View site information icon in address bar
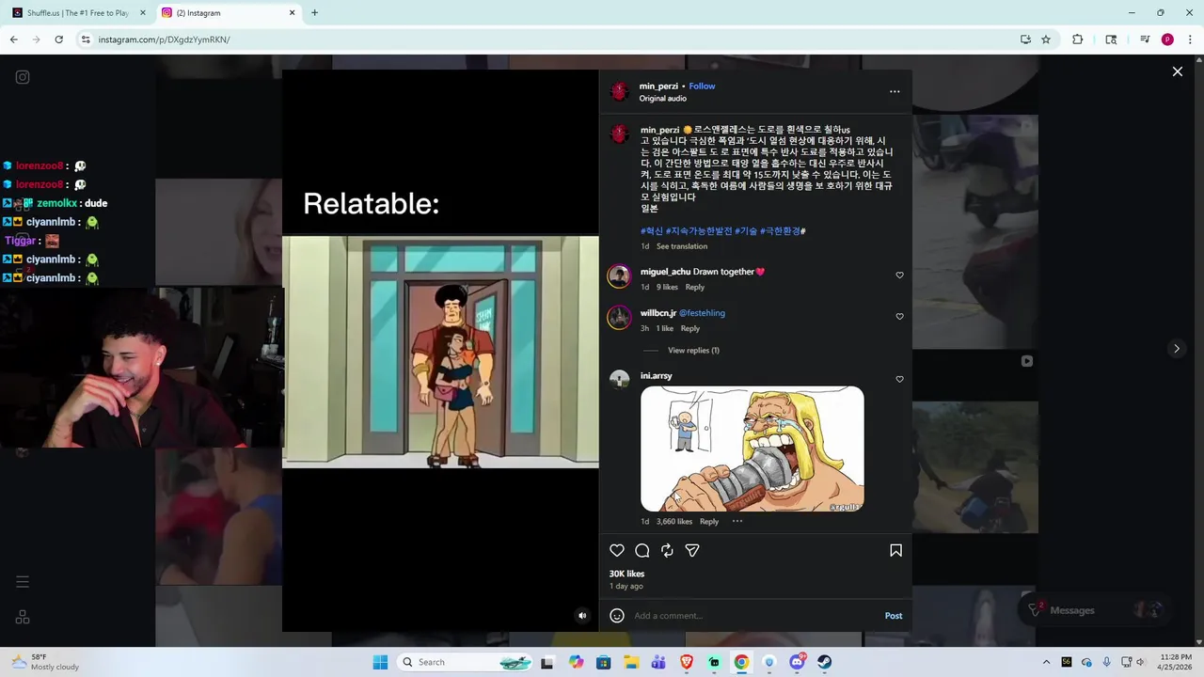The width and height of the screenshot is (1204, 677). [x=85, y=39]
